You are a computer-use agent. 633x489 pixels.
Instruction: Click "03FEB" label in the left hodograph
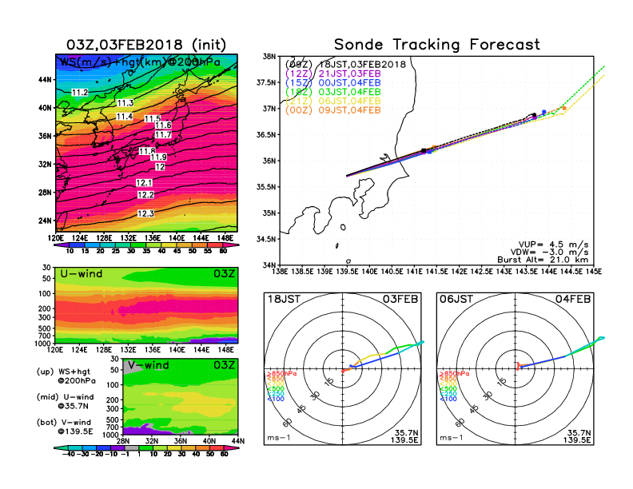pyautogui.click(x=400, y=299)
